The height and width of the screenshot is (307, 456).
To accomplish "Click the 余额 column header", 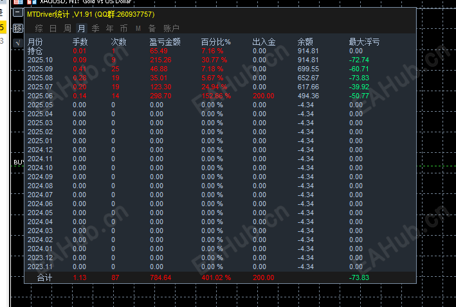I will tap(305, 42).
